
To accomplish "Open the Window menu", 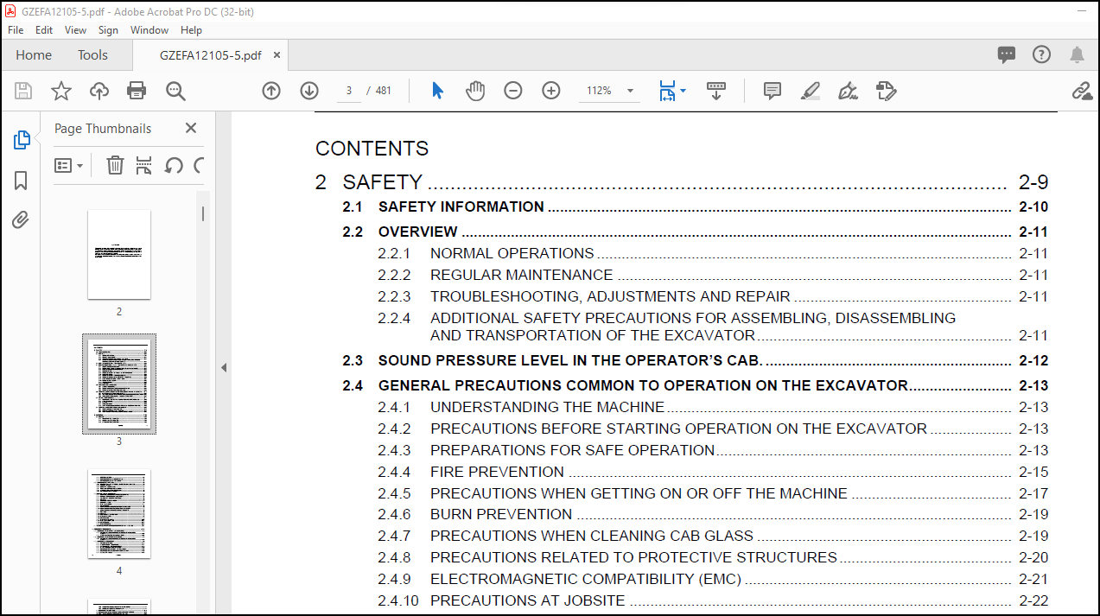I will point(149,29).
